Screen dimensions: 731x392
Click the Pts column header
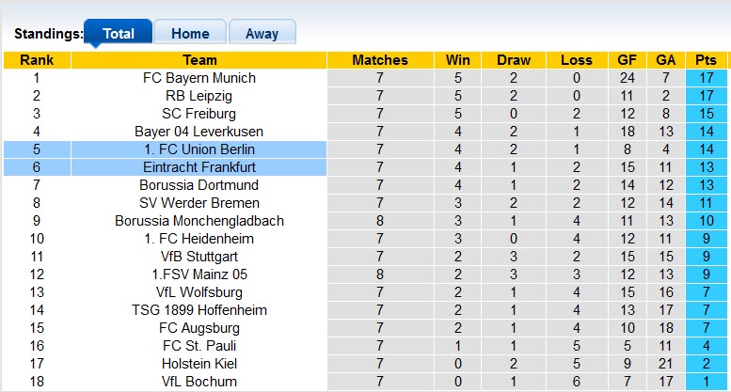click(706, 60)
